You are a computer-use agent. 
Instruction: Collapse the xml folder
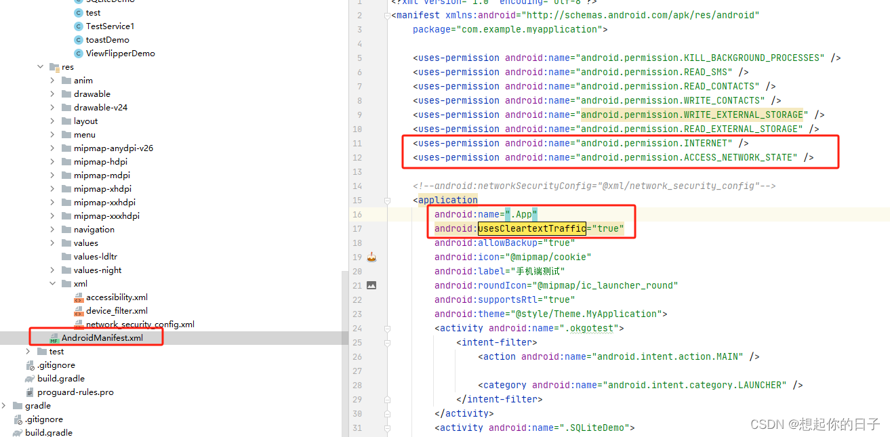tap(52, 283)
